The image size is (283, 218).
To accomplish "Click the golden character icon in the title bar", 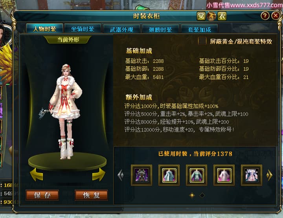I will (x=211, y=16).
